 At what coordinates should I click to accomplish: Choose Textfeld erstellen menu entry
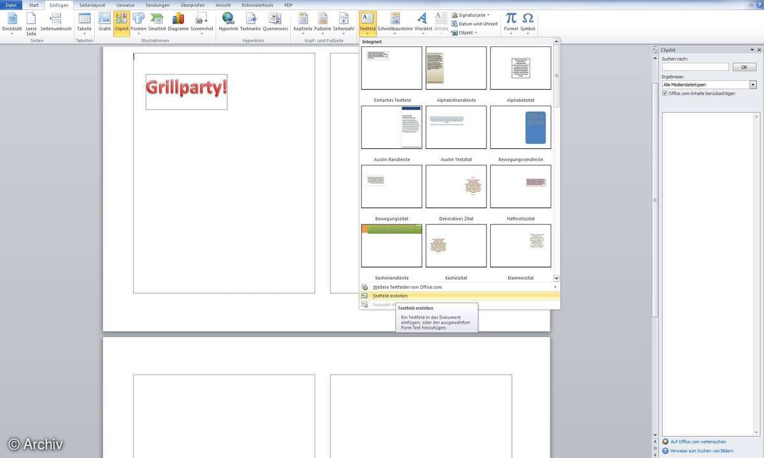(460, 296)
